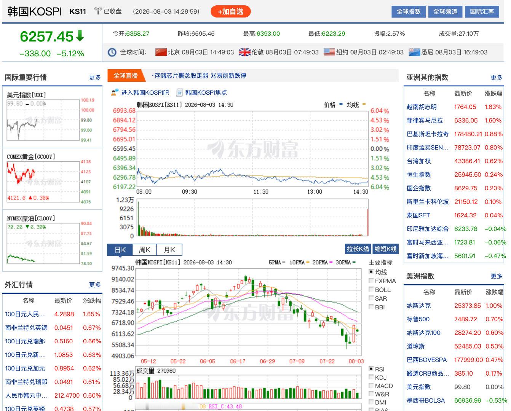Open 恒生指数 link

click(419, 174)
